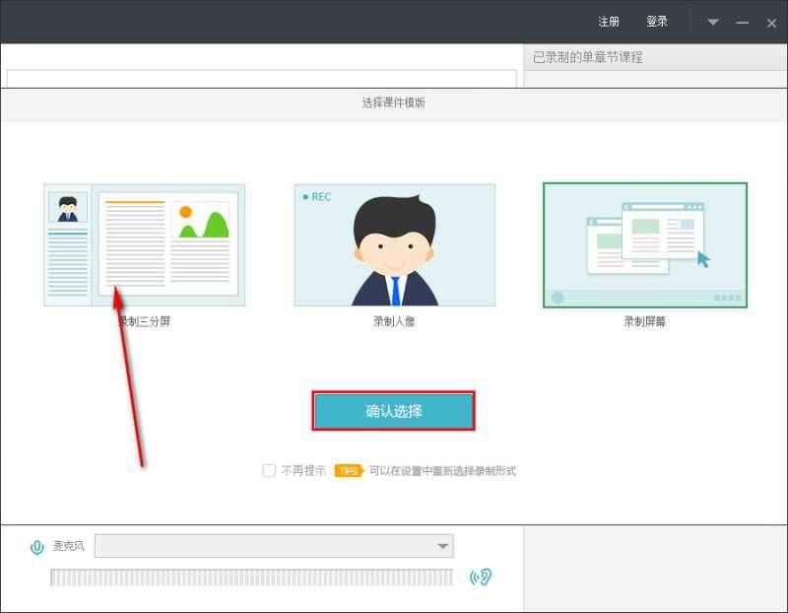788x613 pixels.
Task: Click the avatar graphic in 录制三分屏 template
Action: [x=66, y=207]
